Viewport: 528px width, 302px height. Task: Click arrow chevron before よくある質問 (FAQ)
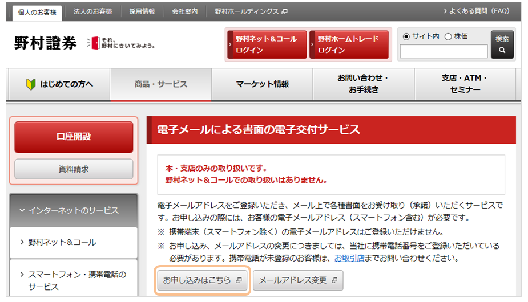coord(445,11)
